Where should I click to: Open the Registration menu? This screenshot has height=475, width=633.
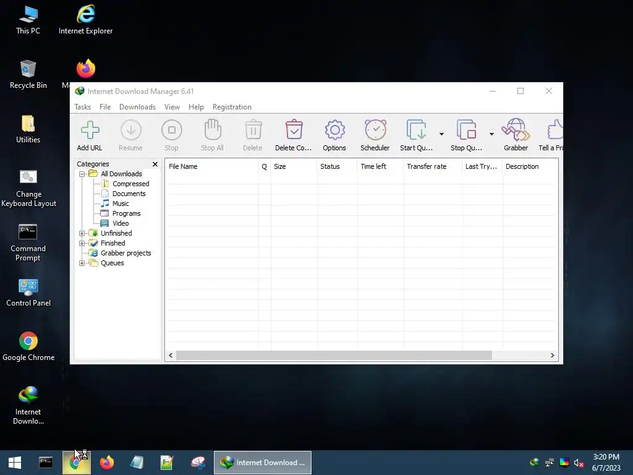(x=232, y=107)
